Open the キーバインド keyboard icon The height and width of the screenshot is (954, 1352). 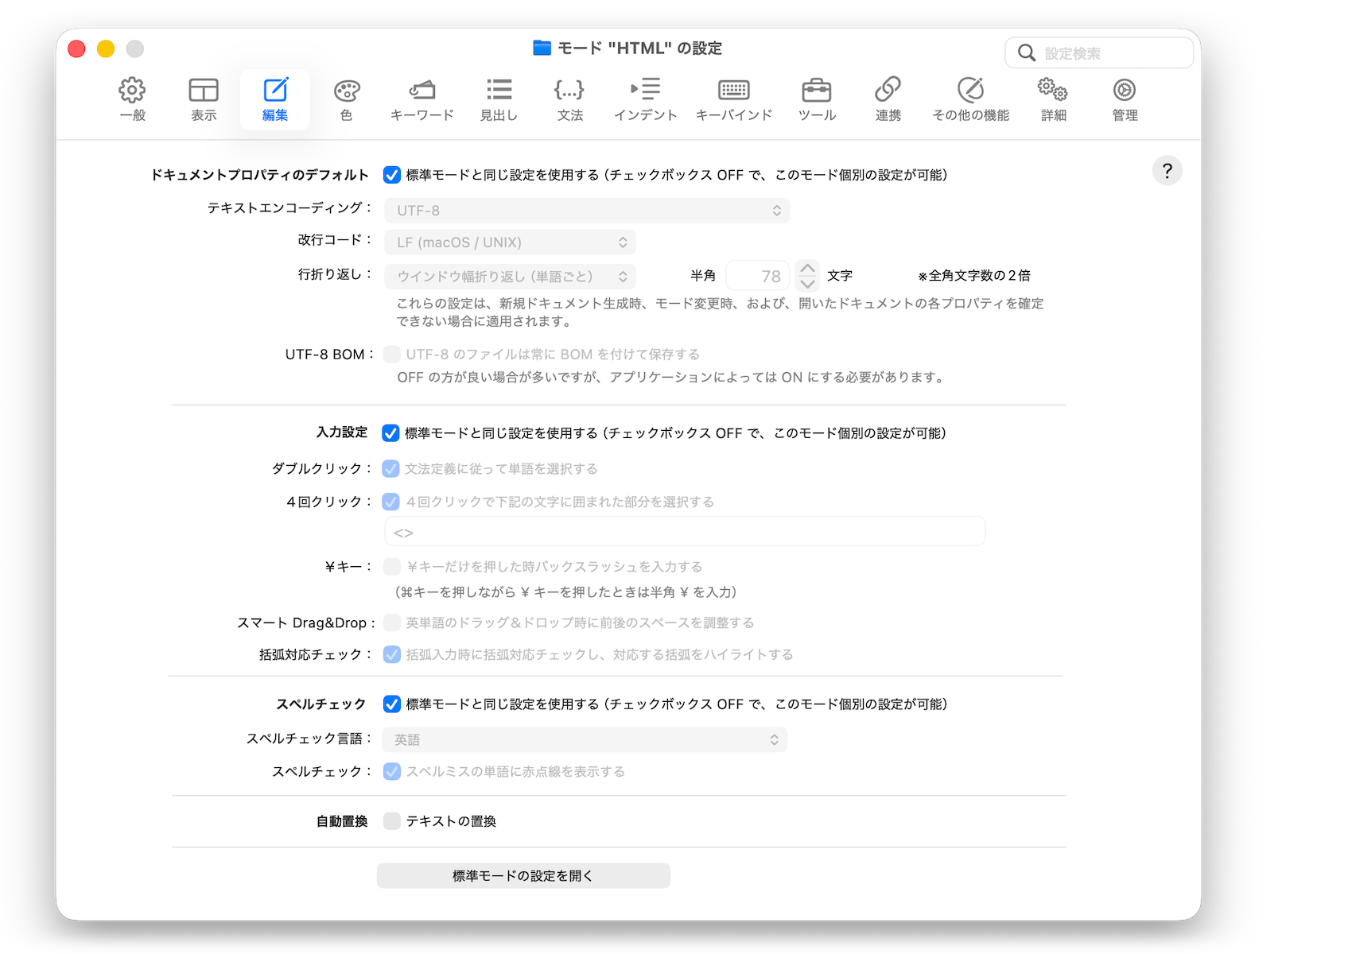733,99
